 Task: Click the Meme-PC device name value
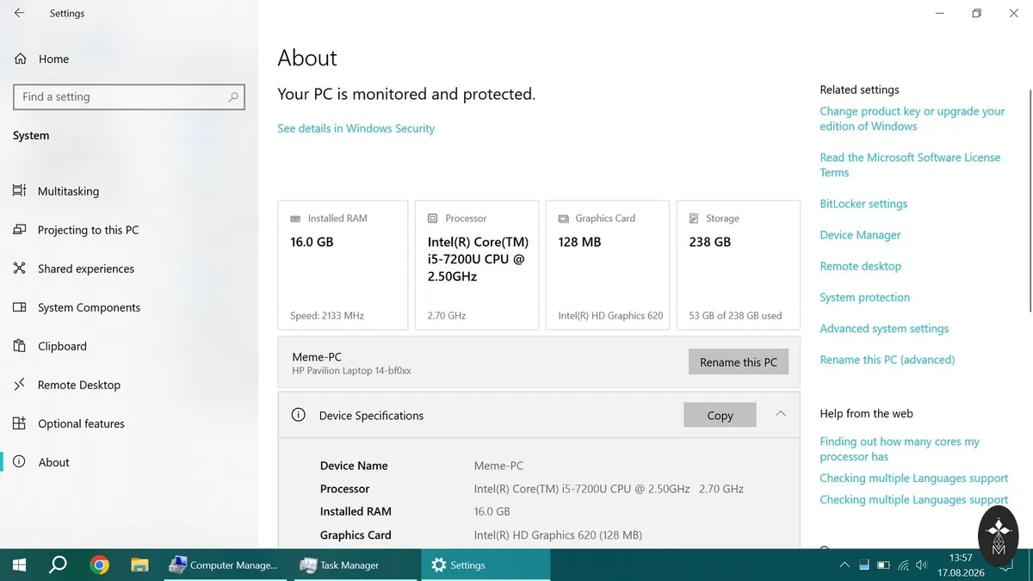498,466
